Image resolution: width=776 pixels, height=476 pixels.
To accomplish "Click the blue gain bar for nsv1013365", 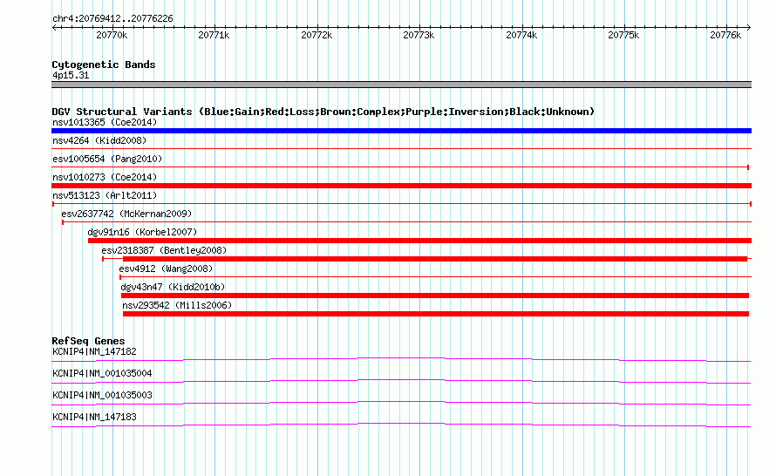I will pyautogui.click(x=401, y=131).
